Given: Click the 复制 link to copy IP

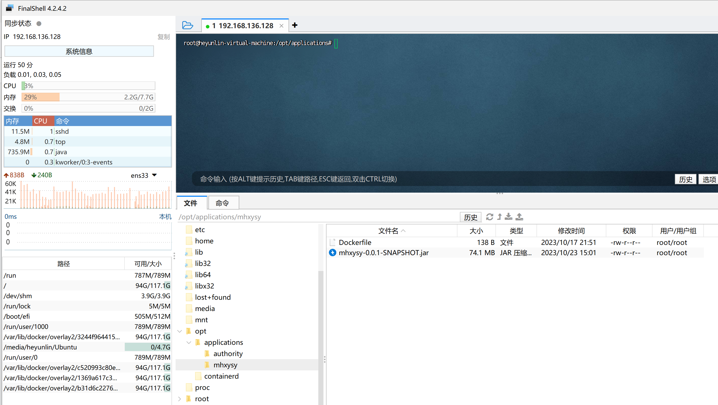Looking at the screenshot, I should coord(163,37).
